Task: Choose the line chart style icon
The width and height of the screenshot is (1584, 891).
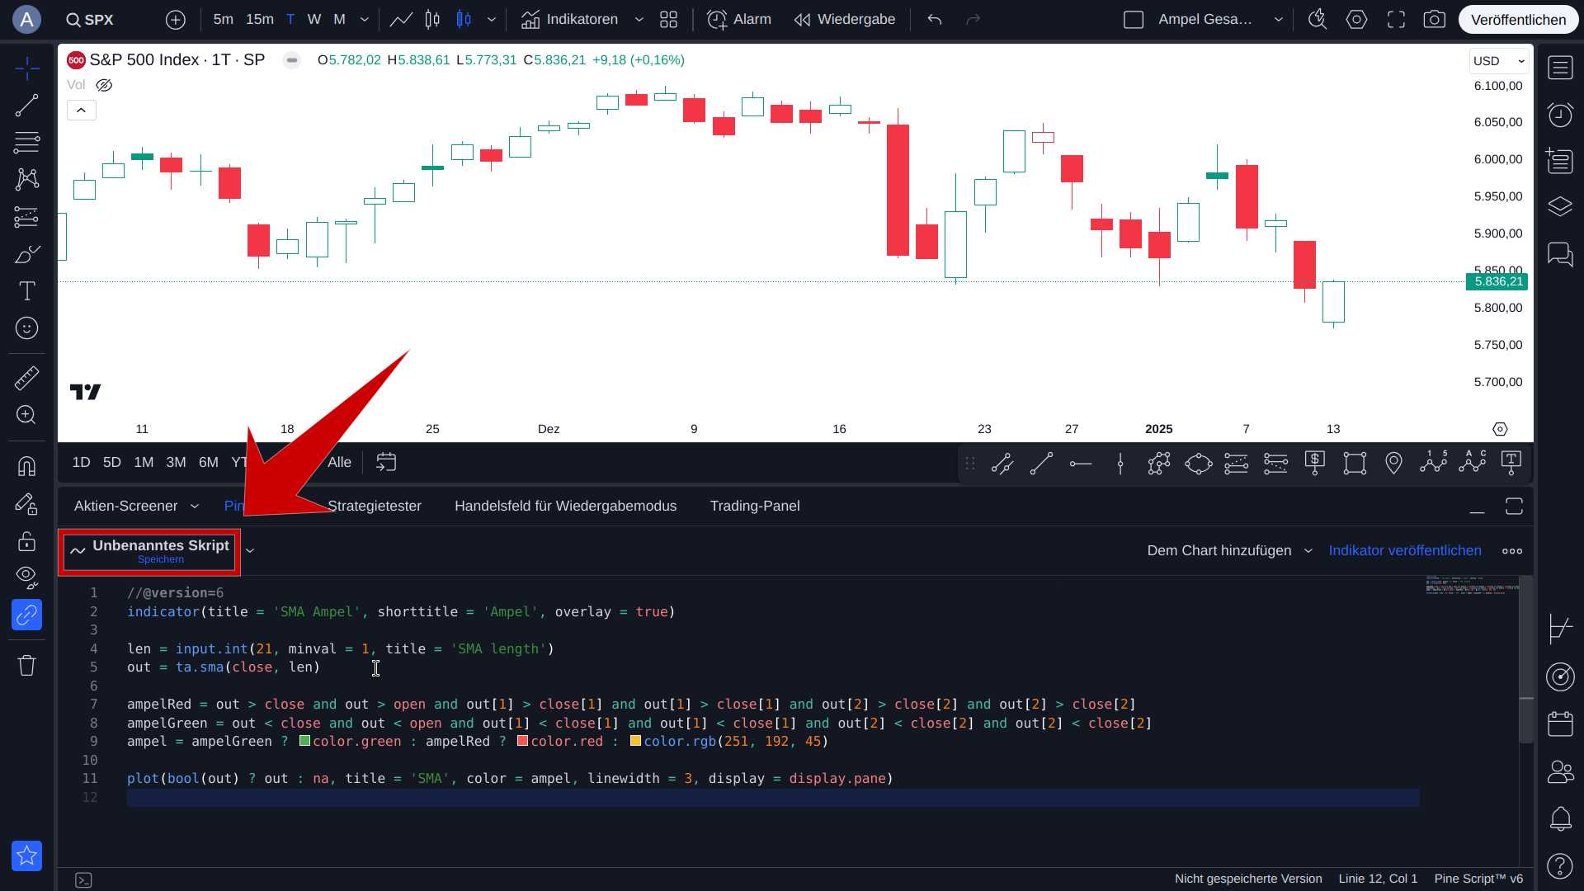Action: click(401, 19)
